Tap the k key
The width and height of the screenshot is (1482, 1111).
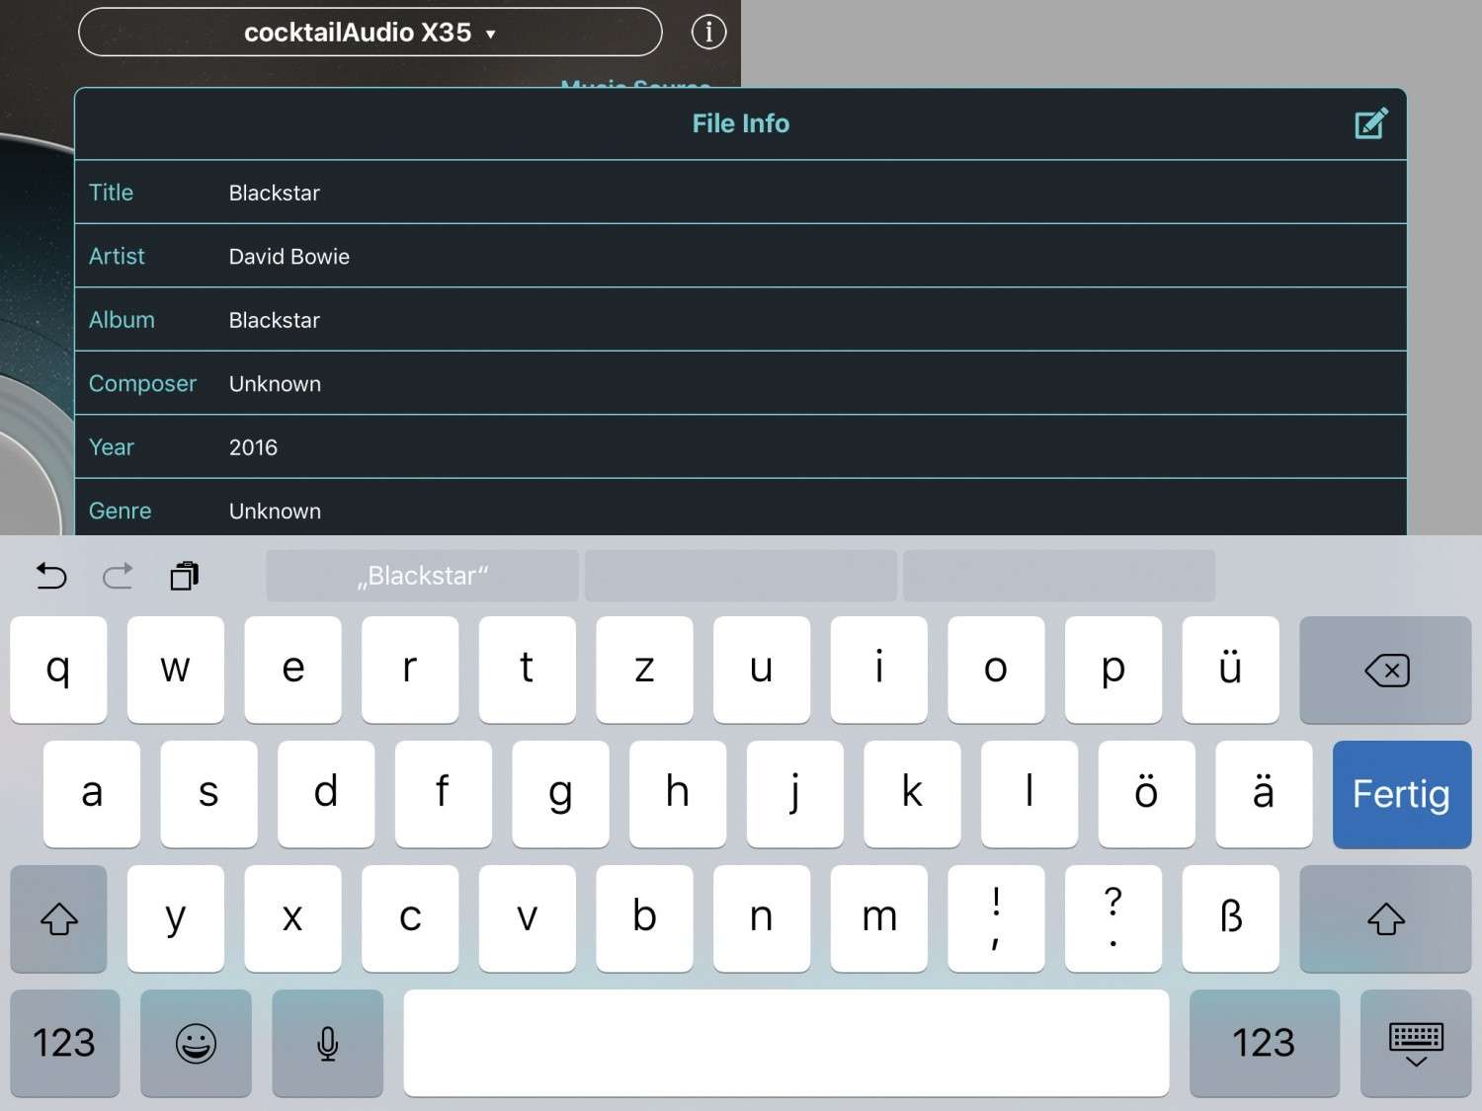pyautogui.click(x=912, y=794)
